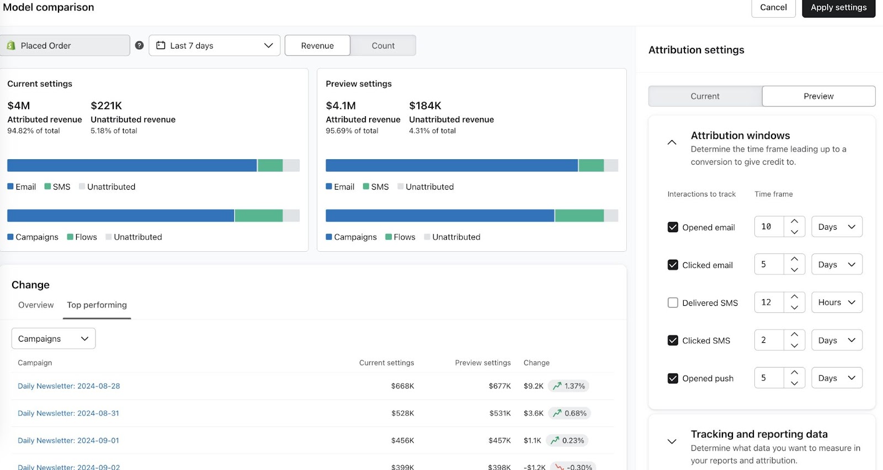Screen dimensions: 883x470
Task: Click the help question mark icon
Action: click(x=139, y=45)
